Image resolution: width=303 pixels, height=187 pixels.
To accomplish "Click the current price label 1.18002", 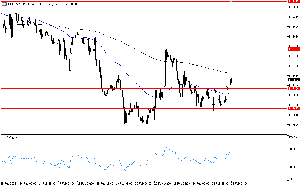I will pos(293,80).
